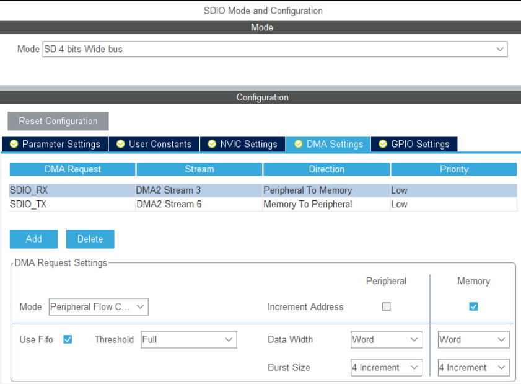This screenshot has width=521, height=384.
Task: Click the Add DMA request button
Action: pyautogui.click(x=34, y=239)
